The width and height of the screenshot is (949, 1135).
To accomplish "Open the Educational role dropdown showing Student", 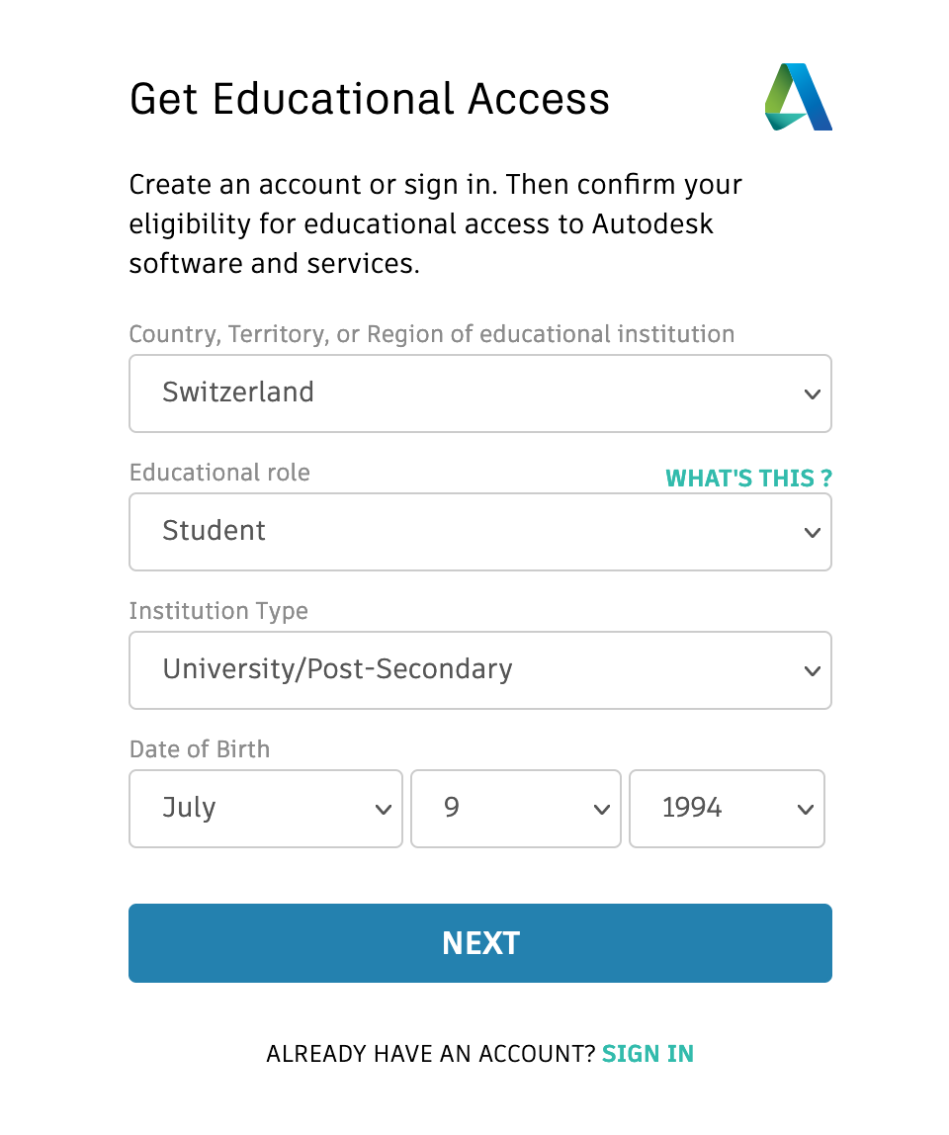I will [479, 532].
